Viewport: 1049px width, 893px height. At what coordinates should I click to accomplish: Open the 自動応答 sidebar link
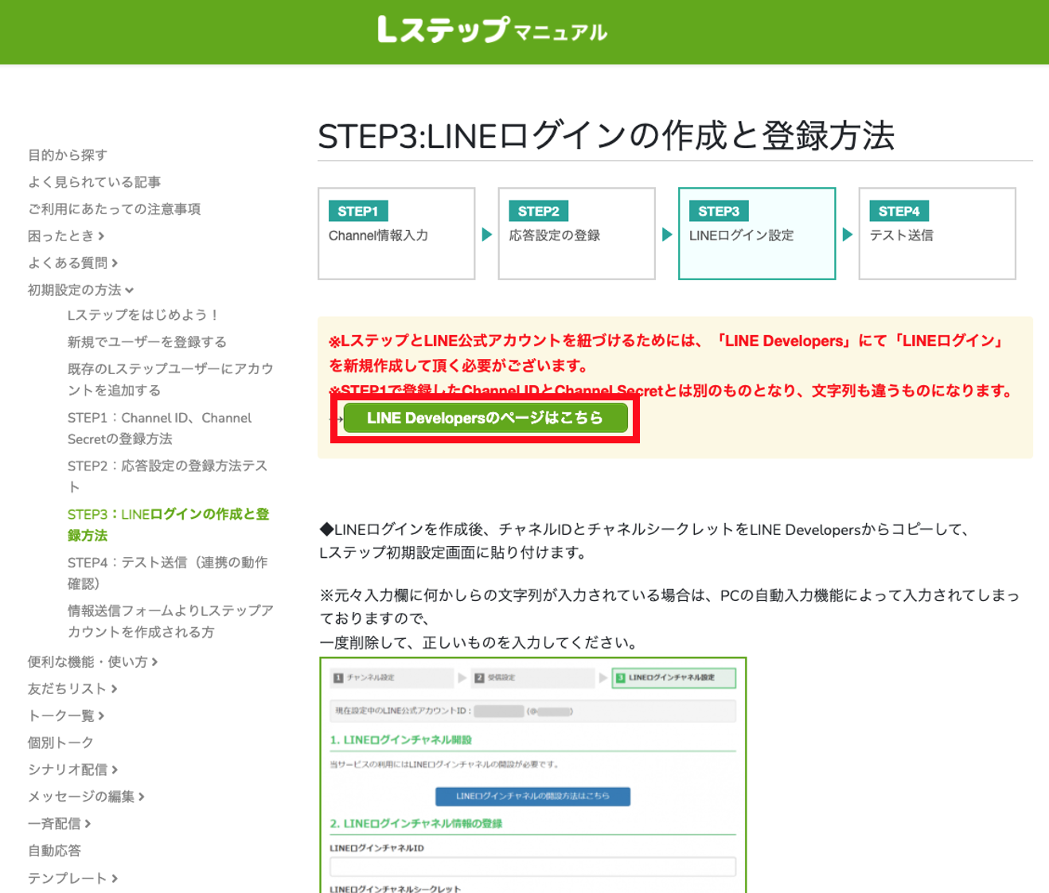pyautogui.click(x=54, y=851)
